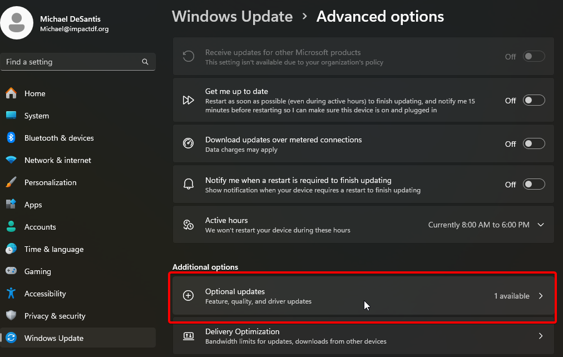The width and height of the screenshot is (563, 357).
Task: Click the Michael DeSantis account name
Action: pos(70,19)
